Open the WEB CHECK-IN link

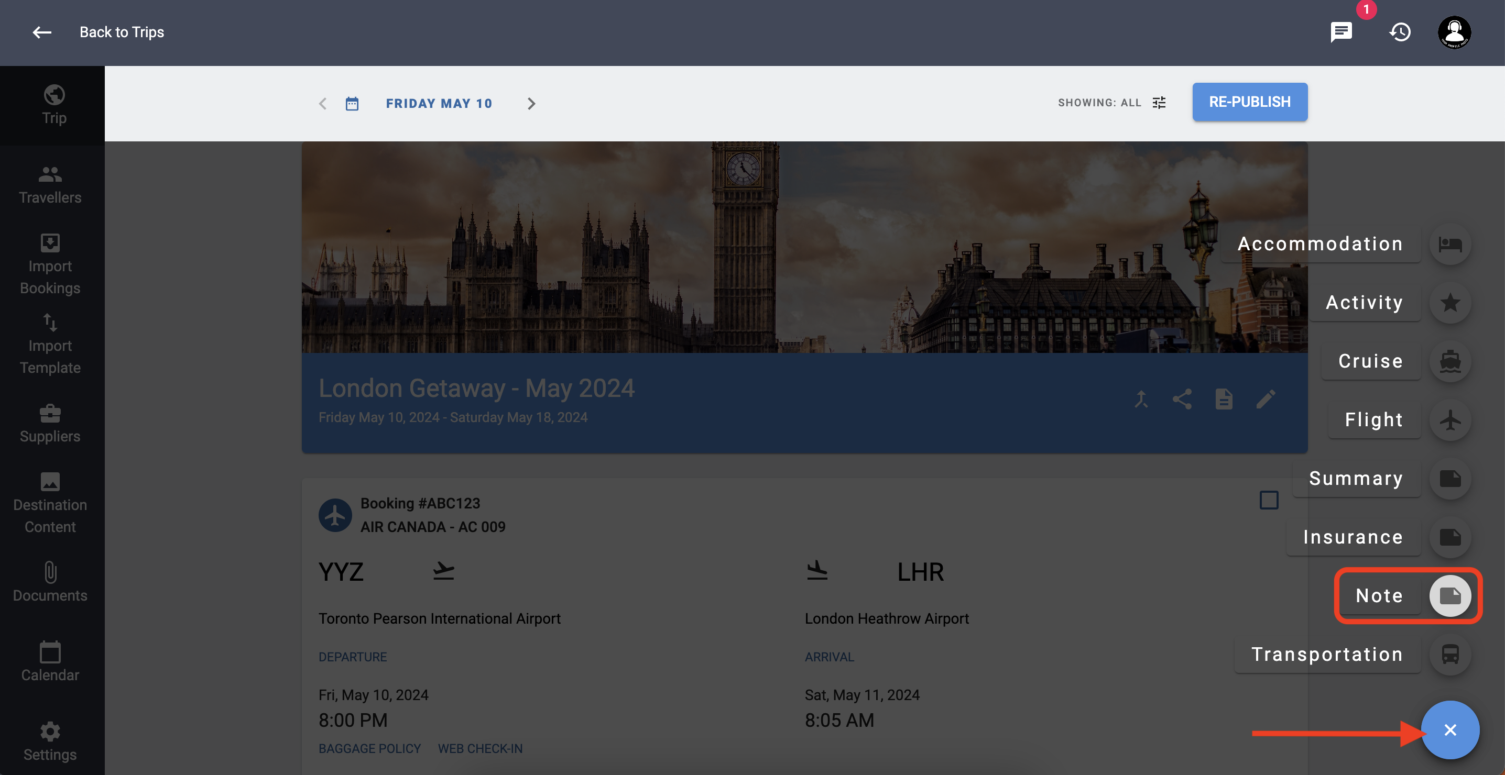(x=480, y=748)
